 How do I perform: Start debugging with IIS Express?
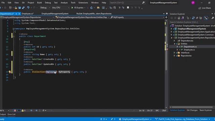point(77,8)
